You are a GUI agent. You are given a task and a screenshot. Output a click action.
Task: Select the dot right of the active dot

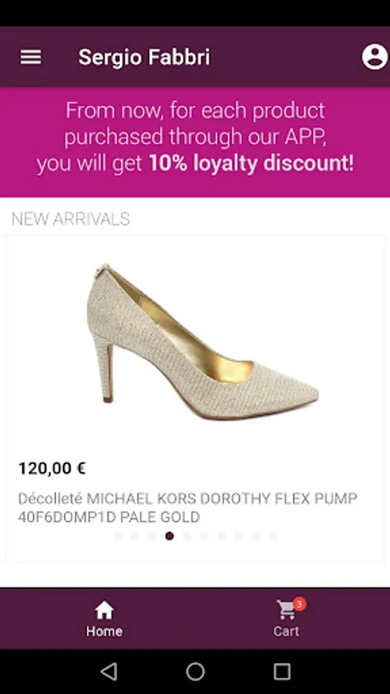click(187, 536)
